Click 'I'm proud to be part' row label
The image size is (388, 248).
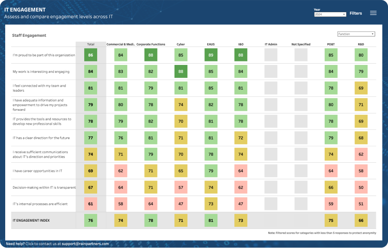44,55
